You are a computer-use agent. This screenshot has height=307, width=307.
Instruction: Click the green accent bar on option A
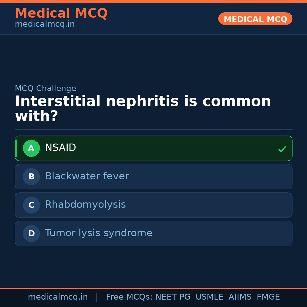point(16,148)
